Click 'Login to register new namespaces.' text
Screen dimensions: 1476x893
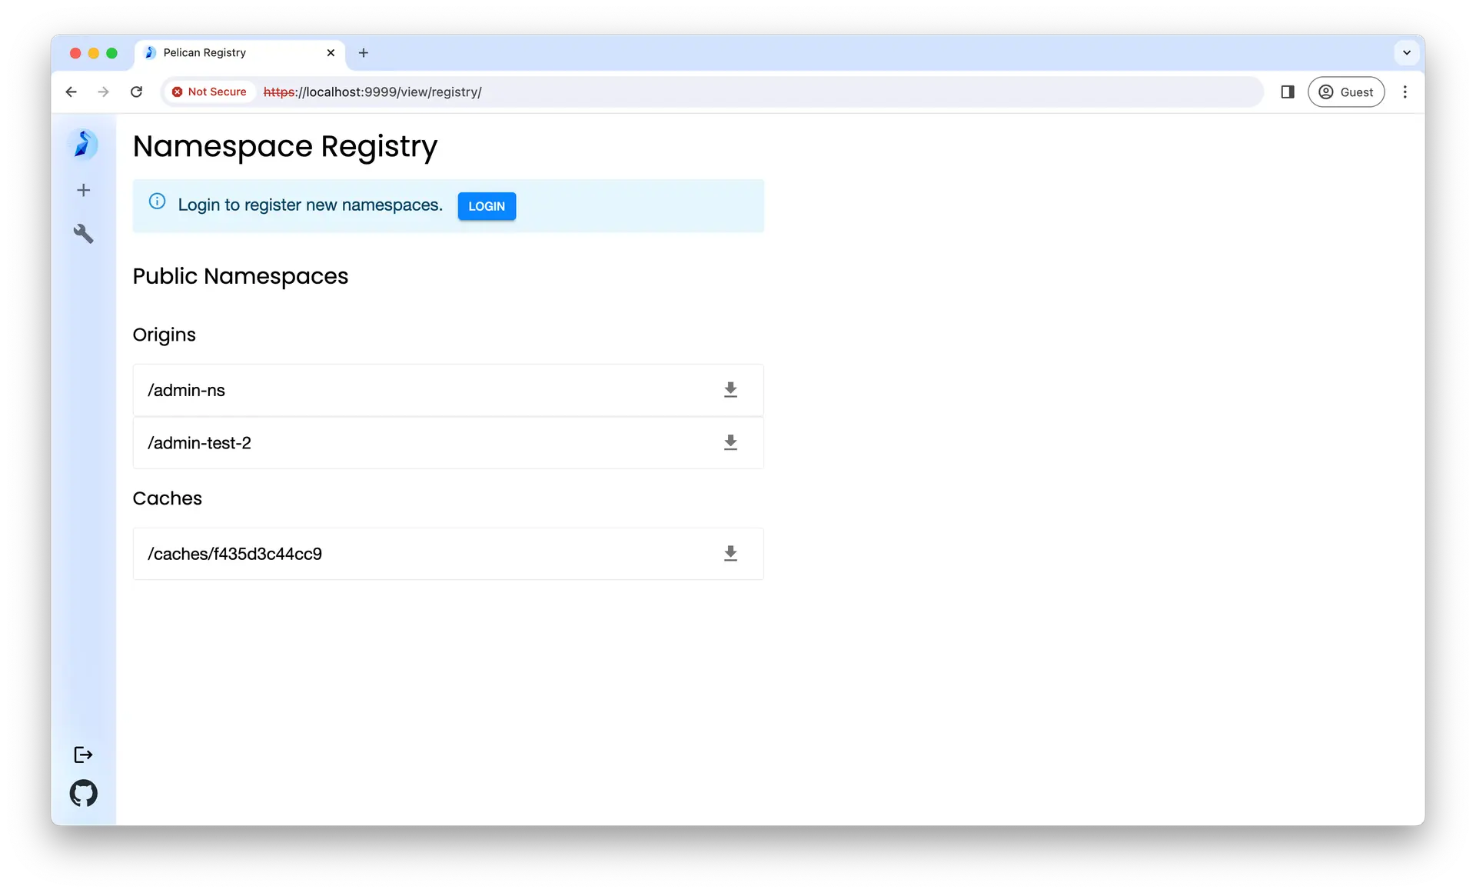point(311,205)
